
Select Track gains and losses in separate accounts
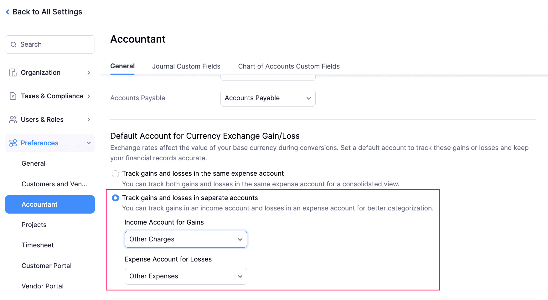[115, 198]
